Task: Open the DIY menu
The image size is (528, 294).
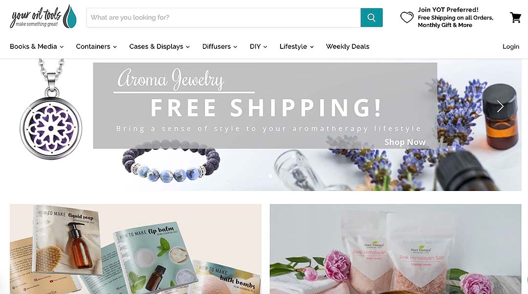Action: tap(258, 47)
